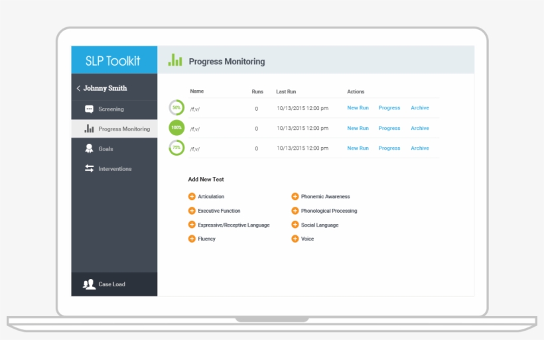Click the 100% progress circle

coord(176,128)
